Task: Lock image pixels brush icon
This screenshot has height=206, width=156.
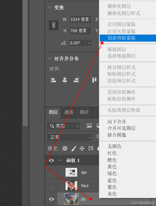Action: [74, 148]
